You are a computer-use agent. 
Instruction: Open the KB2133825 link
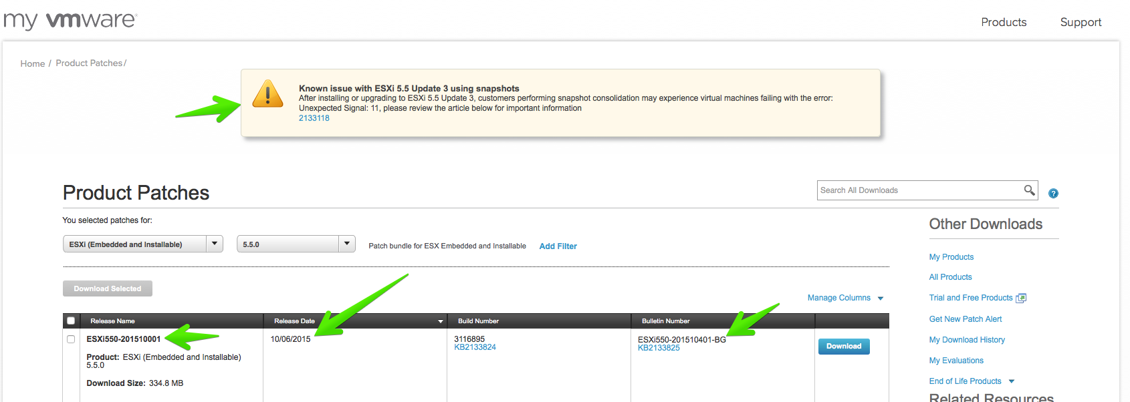[659, 348]
